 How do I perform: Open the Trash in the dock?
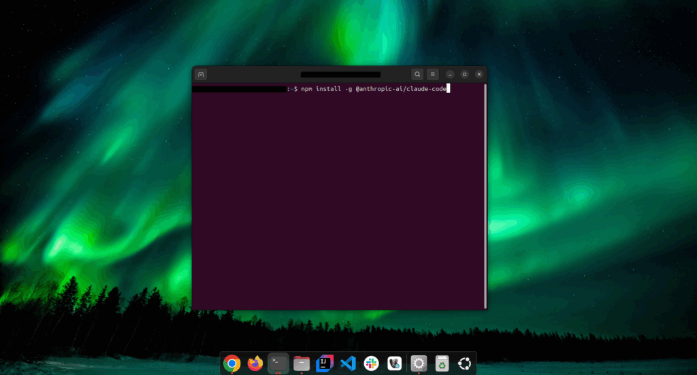(441, 363)
